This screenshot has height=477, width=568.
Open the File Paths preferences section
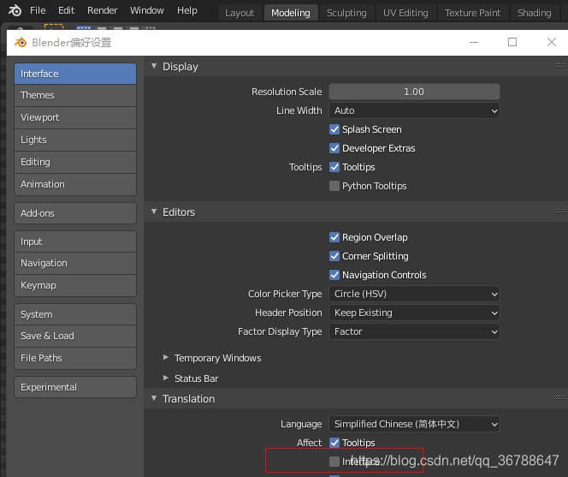75,358
